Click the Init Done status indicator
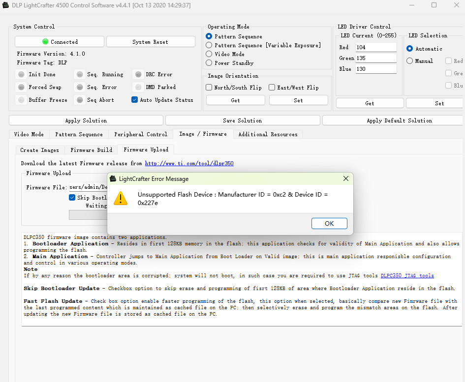This screenshot has width=465, height=382. click(21, 74)
